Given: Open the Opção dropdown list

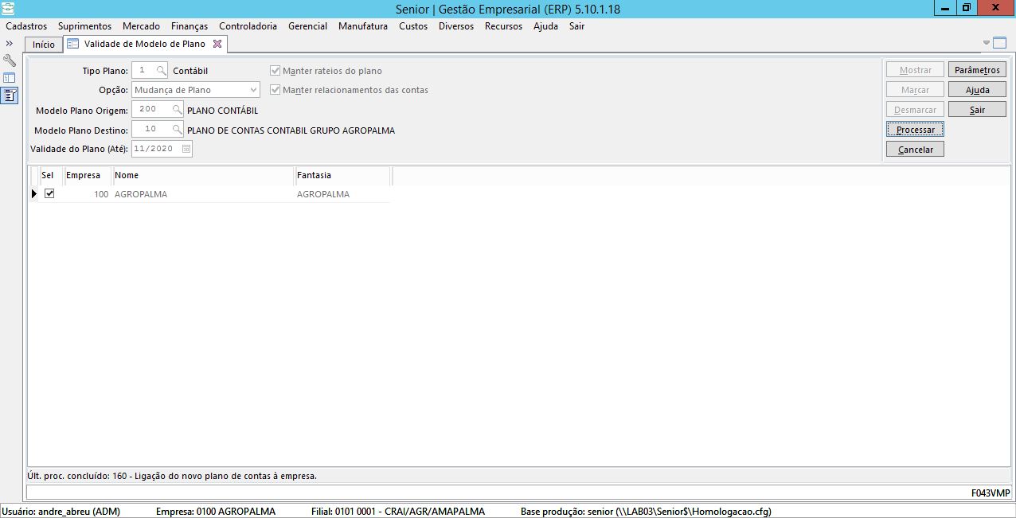Looking at the screenshot, I should [253, 90].
